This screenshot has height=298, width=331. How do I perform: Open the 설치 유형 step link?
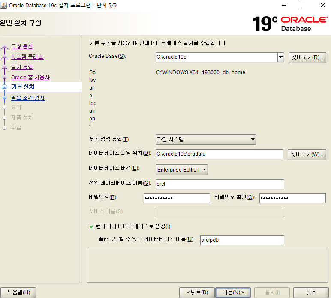[22, 67]
